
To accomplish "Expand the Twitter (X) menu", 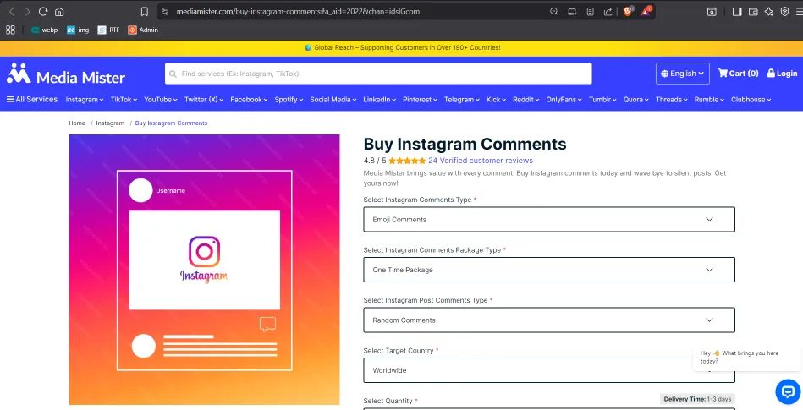I will [x=204, y=99].
